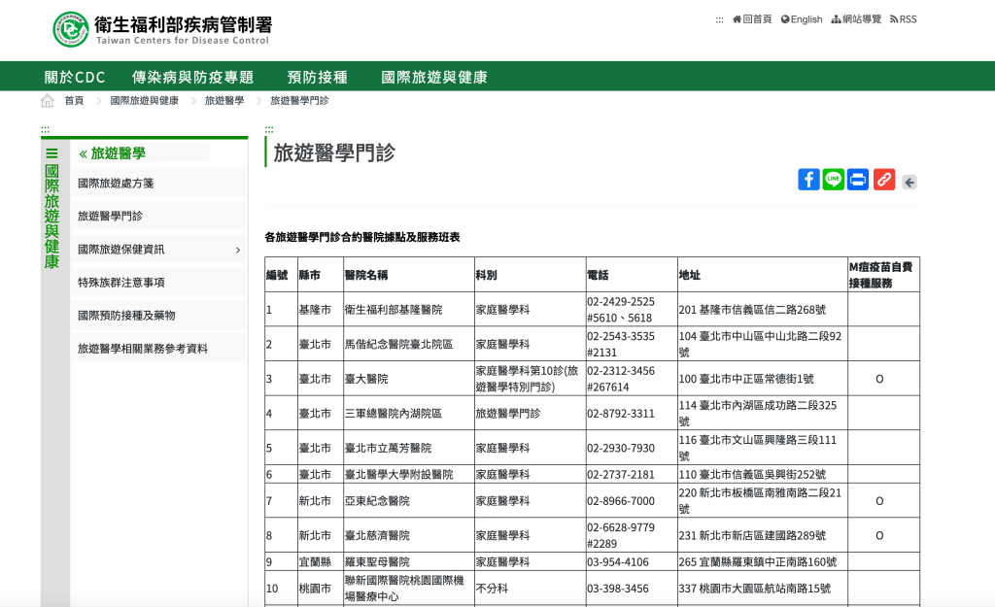Click accessibility anchor ::: above page title
Screen dimensions: 995x607
click(x=269, y=129)
